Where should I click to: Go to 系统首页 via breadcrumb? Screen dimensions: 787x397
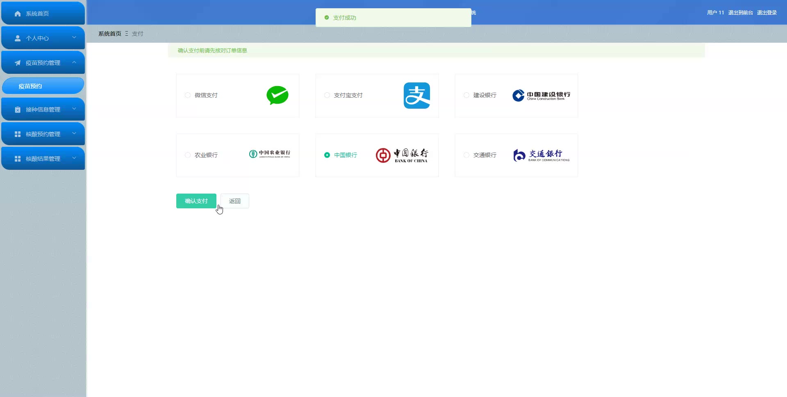(110, 34)
